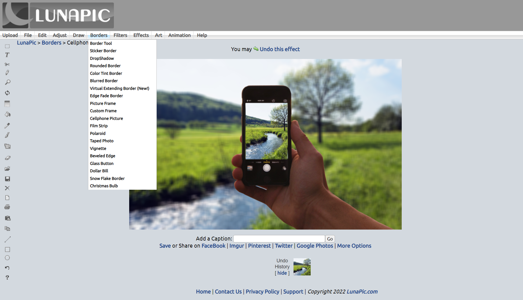Open the Filters menu
The width and height of the screenshot is (523, 300).
(x=120, y=35)
